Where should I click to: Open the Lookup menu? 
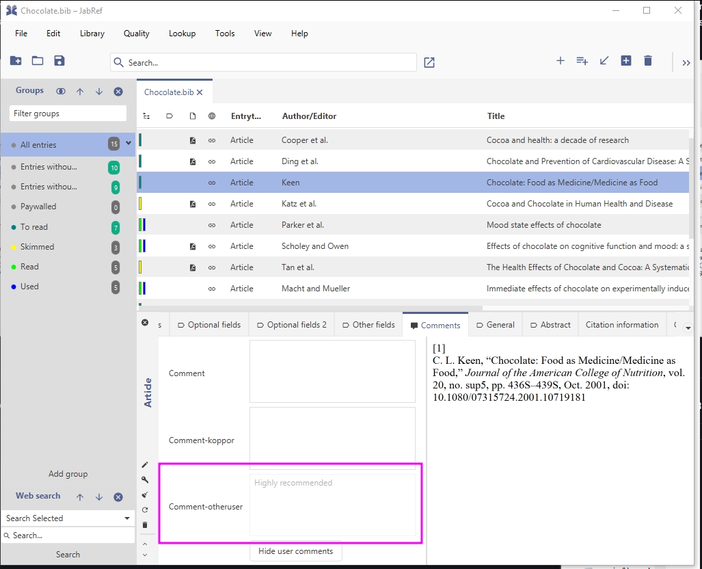click(x=182, y=34)
